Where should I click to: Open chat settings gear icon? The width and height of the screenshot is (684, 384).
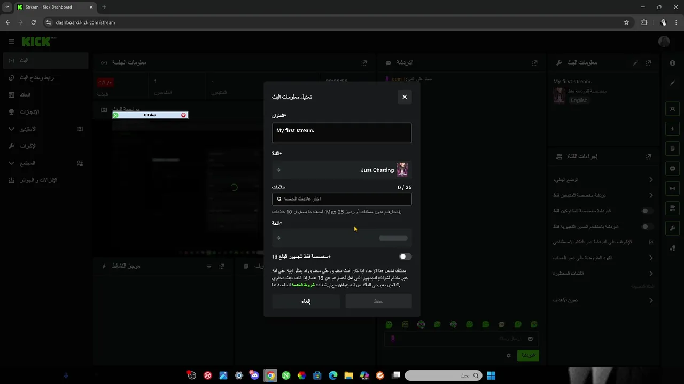(x=509, y=355)
